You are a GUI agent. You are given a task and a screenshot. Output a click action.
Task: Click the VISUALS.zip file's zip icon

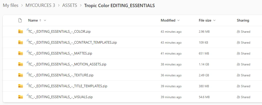20,97
